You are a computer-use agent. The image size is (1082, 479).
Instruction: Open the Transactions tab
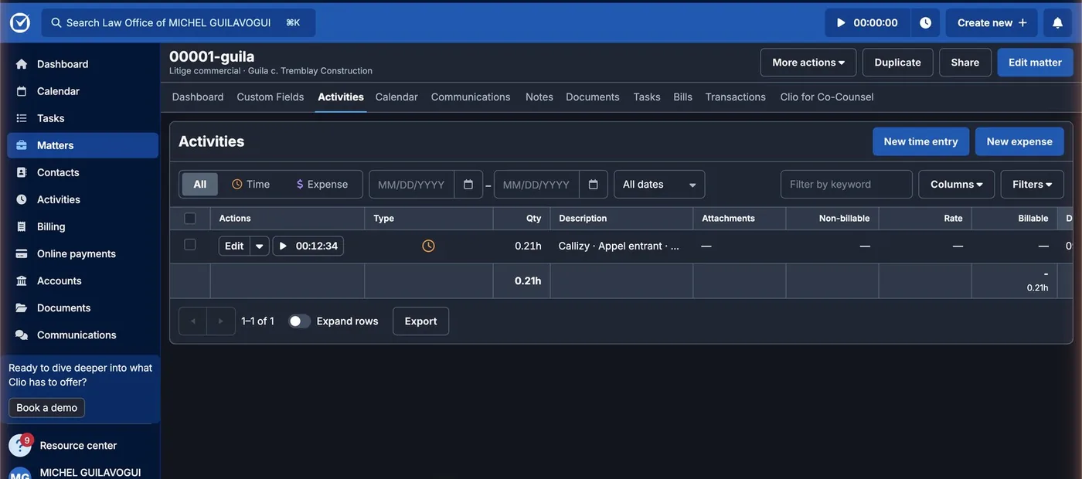736,97
